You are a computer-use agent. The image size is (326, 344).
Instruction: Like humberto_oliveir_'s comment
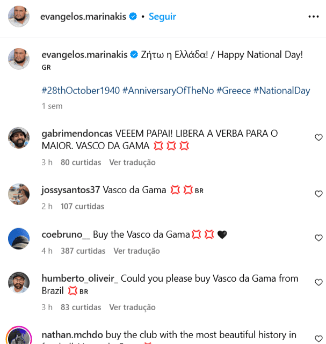(x=318, y=282)
